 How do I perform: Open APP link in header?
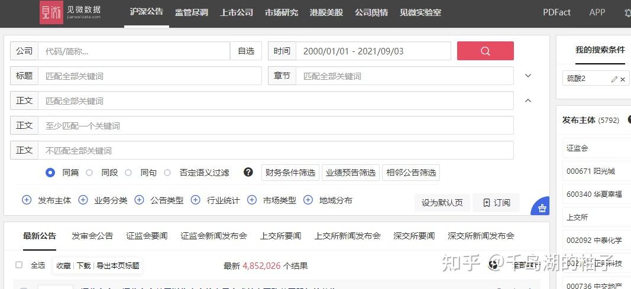pos(597,12)
